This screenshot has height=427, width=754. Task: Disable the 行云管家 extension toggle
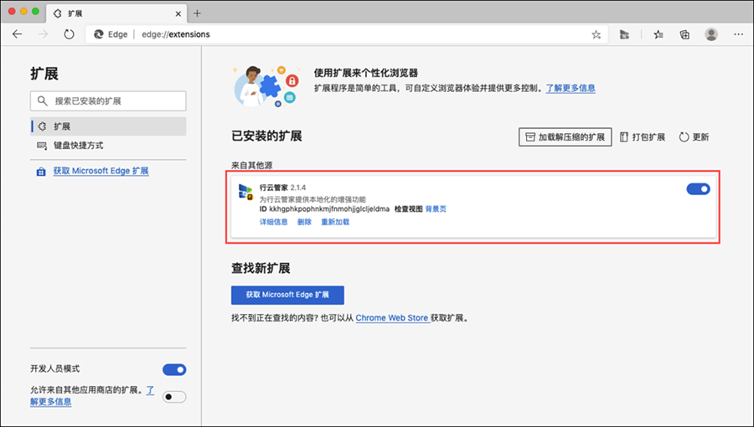click(x=698, y=189)
